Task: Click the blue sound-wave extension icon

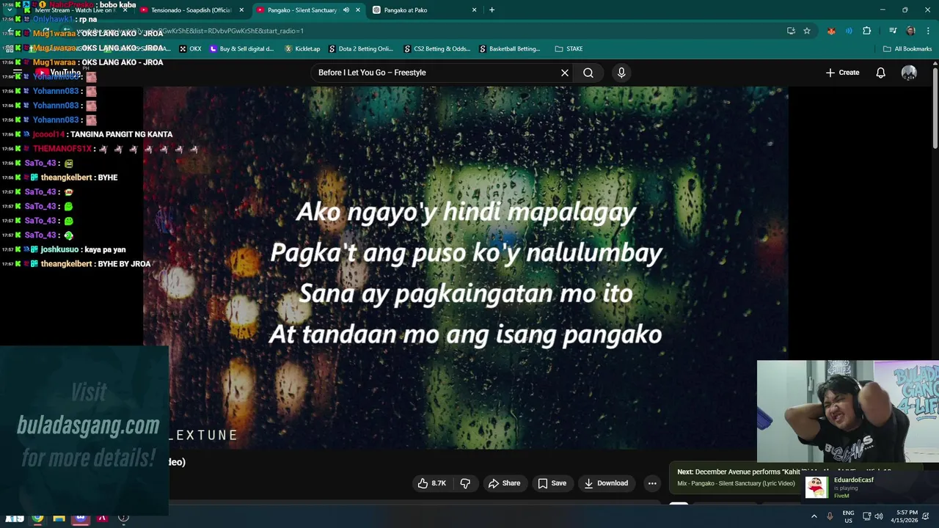Action: click(849, 31)
